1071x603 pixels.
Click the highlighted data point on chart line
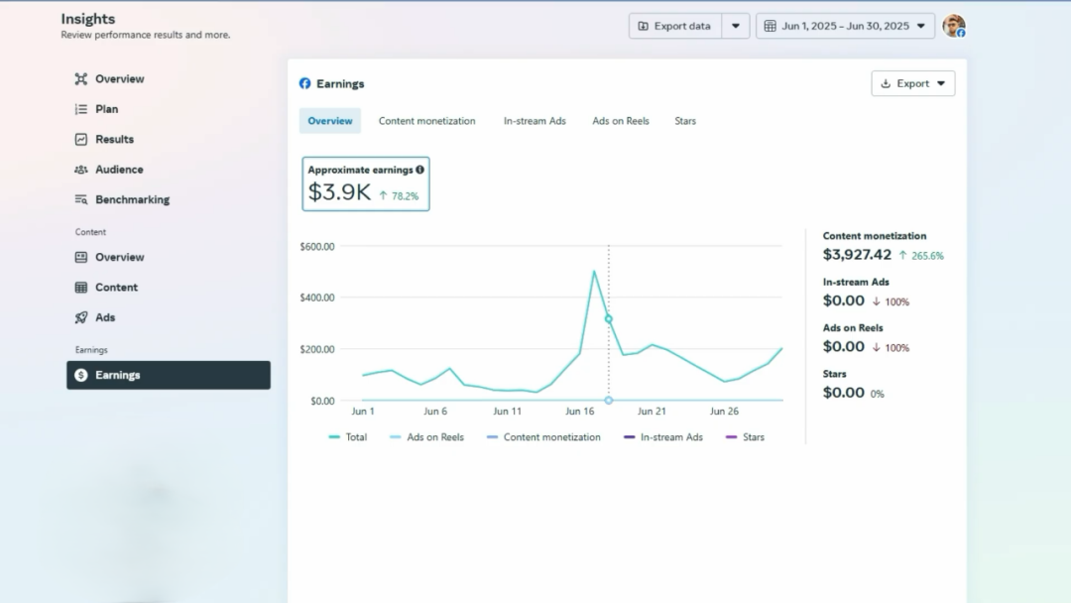click(x=609, y=318)
